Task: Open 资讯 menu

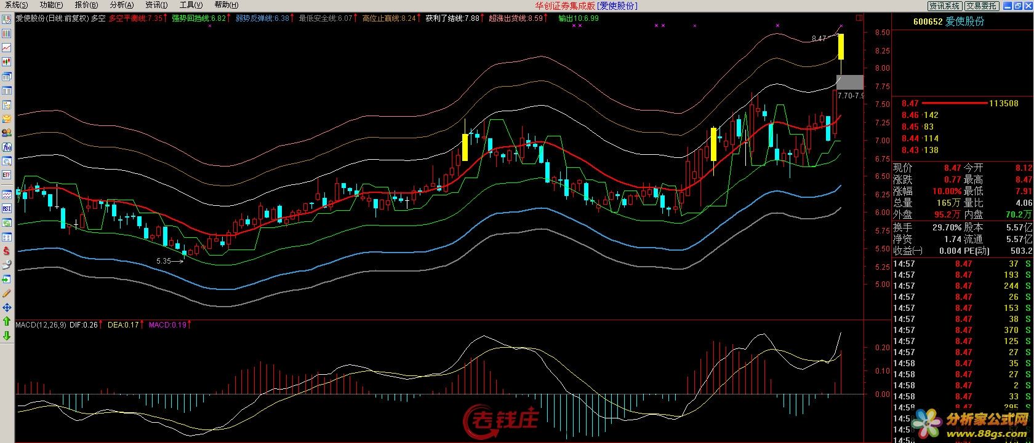Action: 157,5
